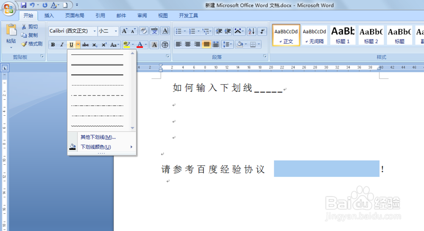The image size is (424, 231).
Task: Click the Paste clipboard icon
Action: point(11,30)
